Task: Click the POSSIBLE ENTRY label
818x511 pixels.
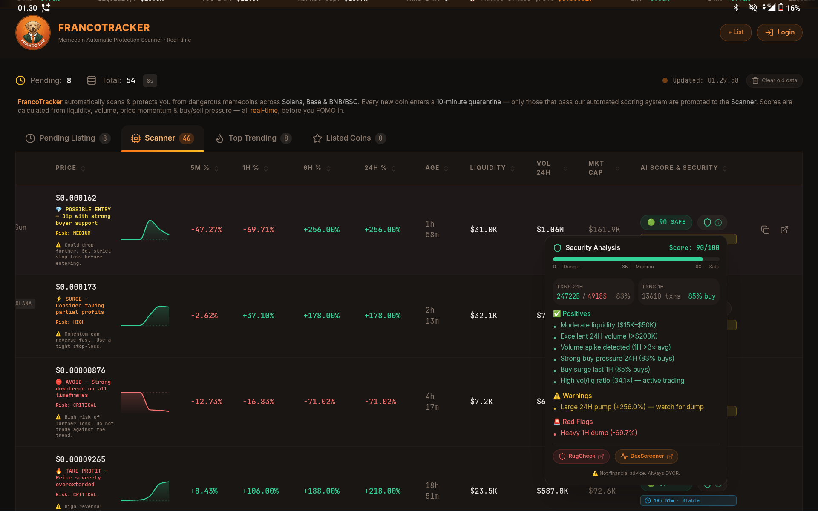Action: [x=83, y=216]
